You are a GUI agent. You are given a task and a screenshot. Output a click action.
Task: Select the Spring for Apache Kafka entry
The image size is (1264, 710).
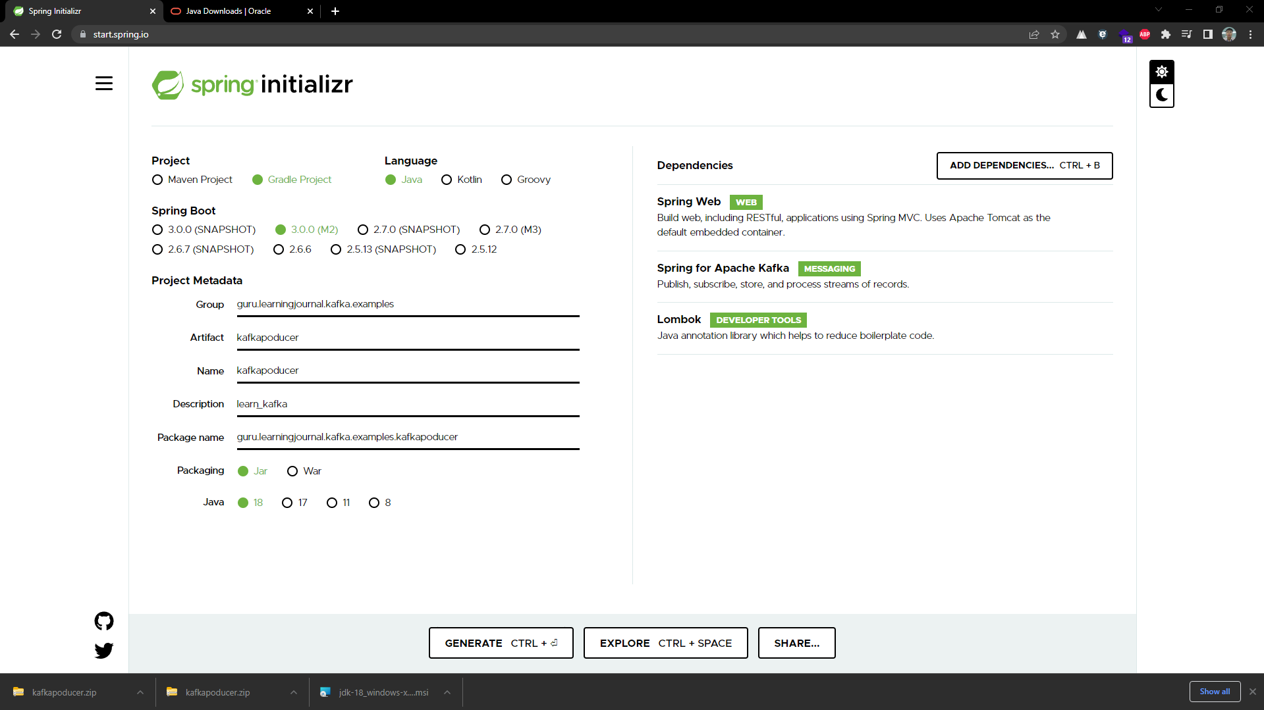(x=885, y=276)
